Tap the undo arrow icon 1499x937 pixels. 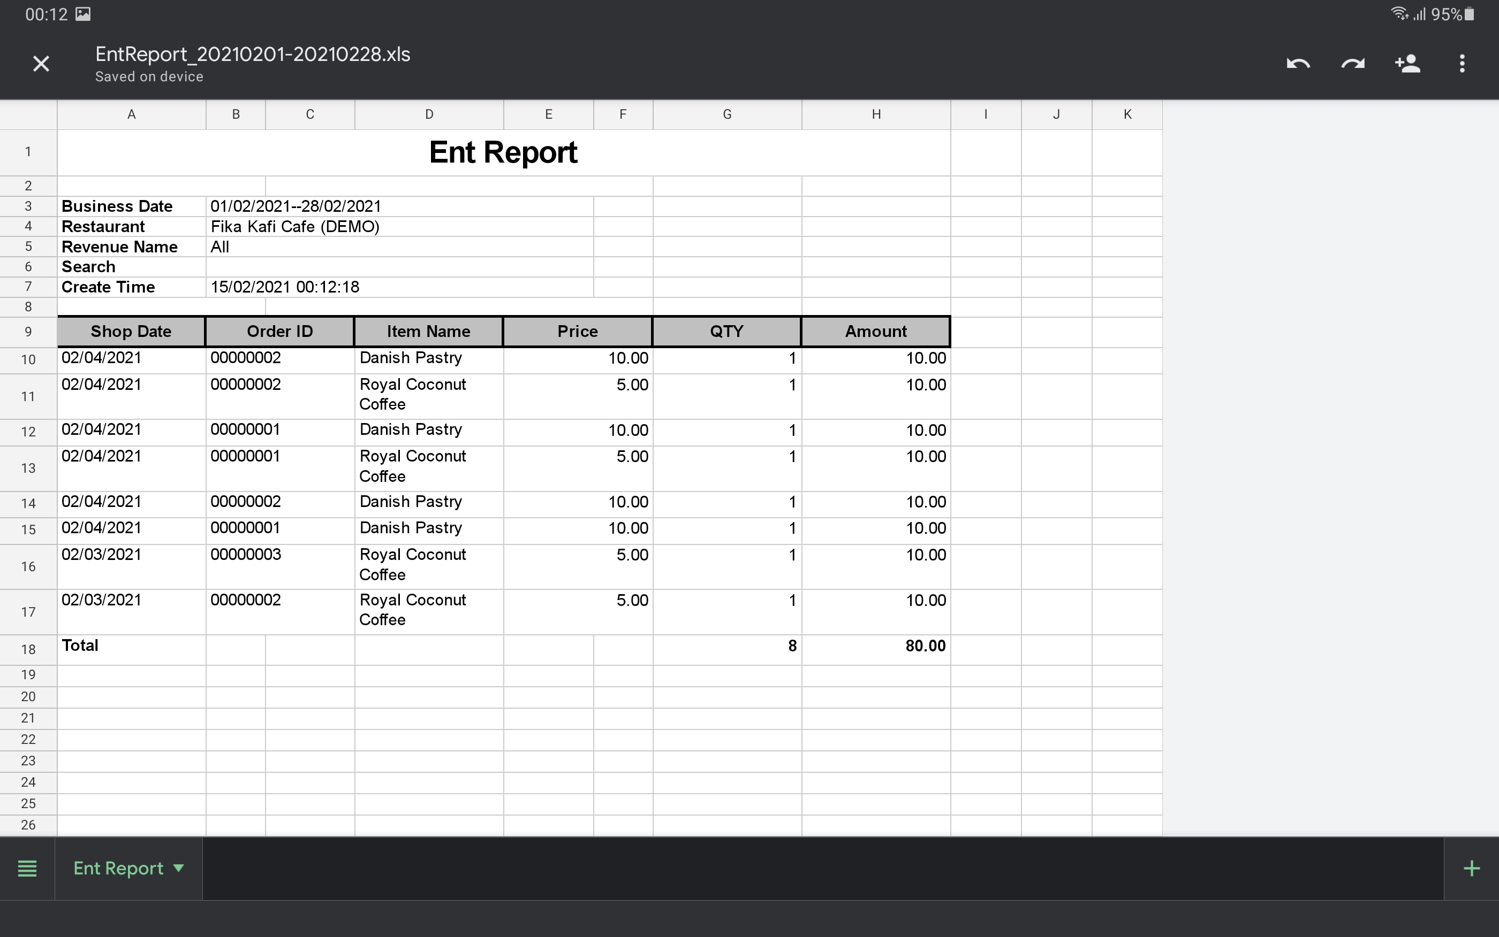click(1298, 64)
